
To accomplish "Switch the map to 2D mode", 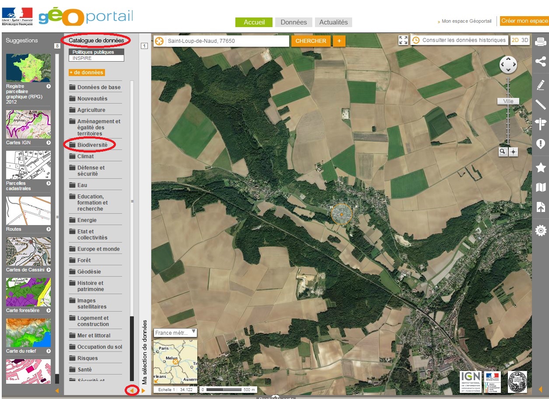I will coord(515,40).
